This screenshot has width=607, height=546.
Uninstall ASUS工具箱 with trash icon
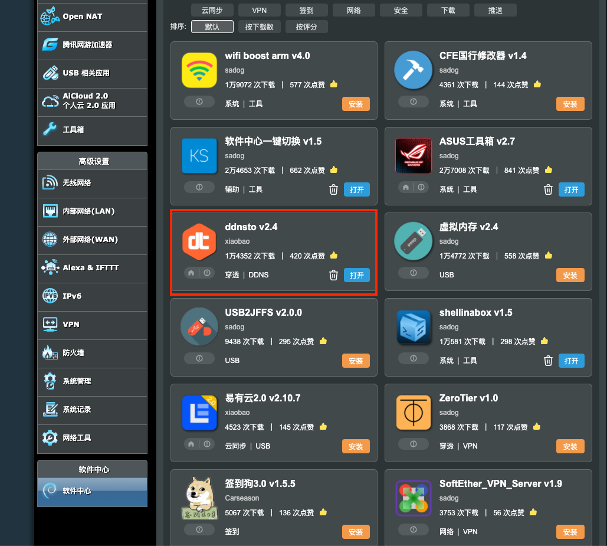[x=548, y=189]
